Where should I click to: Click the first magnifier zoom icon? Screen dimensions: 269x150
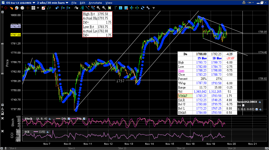coord(99,8)
